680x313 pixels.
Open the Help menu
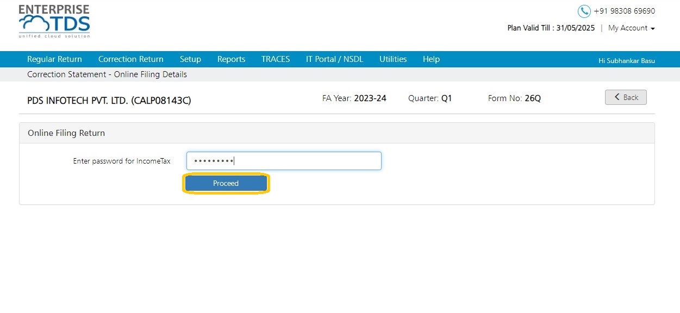pos(431,59)
